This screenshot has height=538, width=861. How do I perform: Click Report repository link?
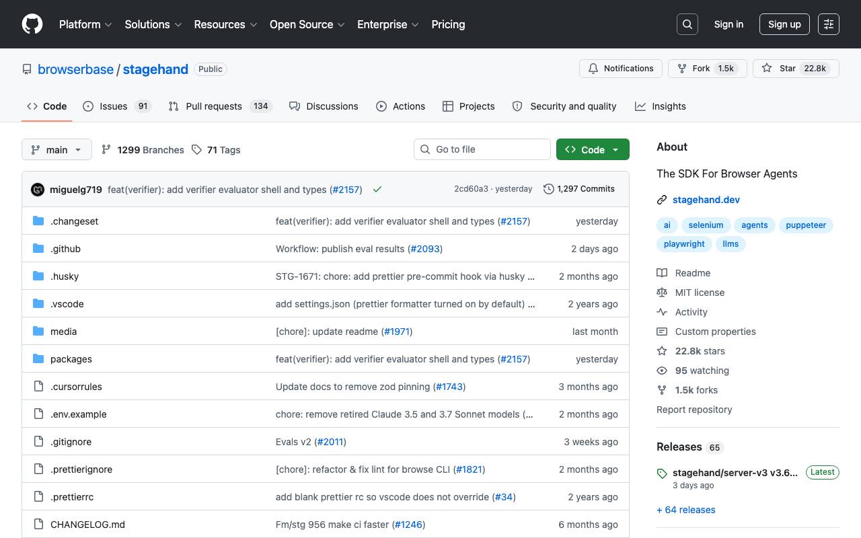point(694,410)
